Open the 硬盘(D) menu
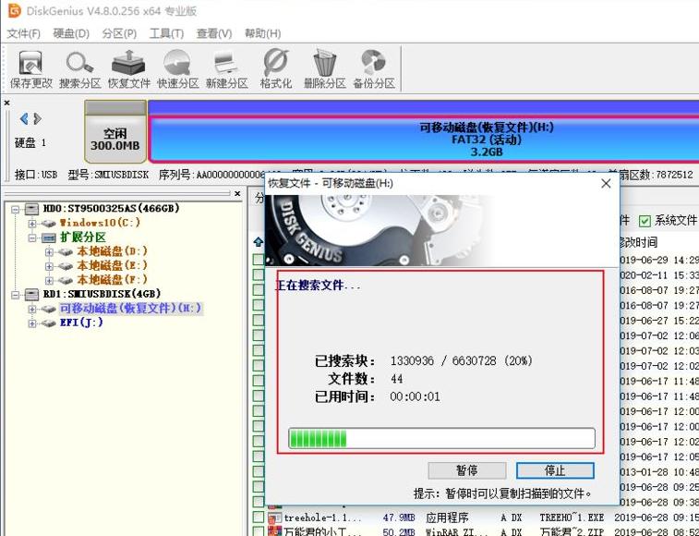This screenshot has width=699, height=536. coord(71,33)
